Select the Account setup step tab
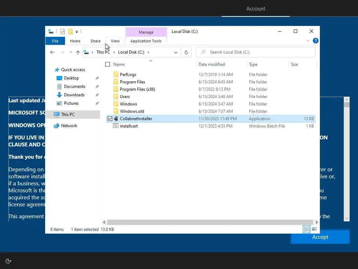This screenshot has height=269, width=358. pyautogui.click(x=256, y=9)
